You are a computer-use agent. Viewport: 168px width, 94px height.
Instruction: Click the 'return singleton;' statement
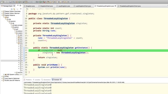pyautogui.click(x=48, y=57)
